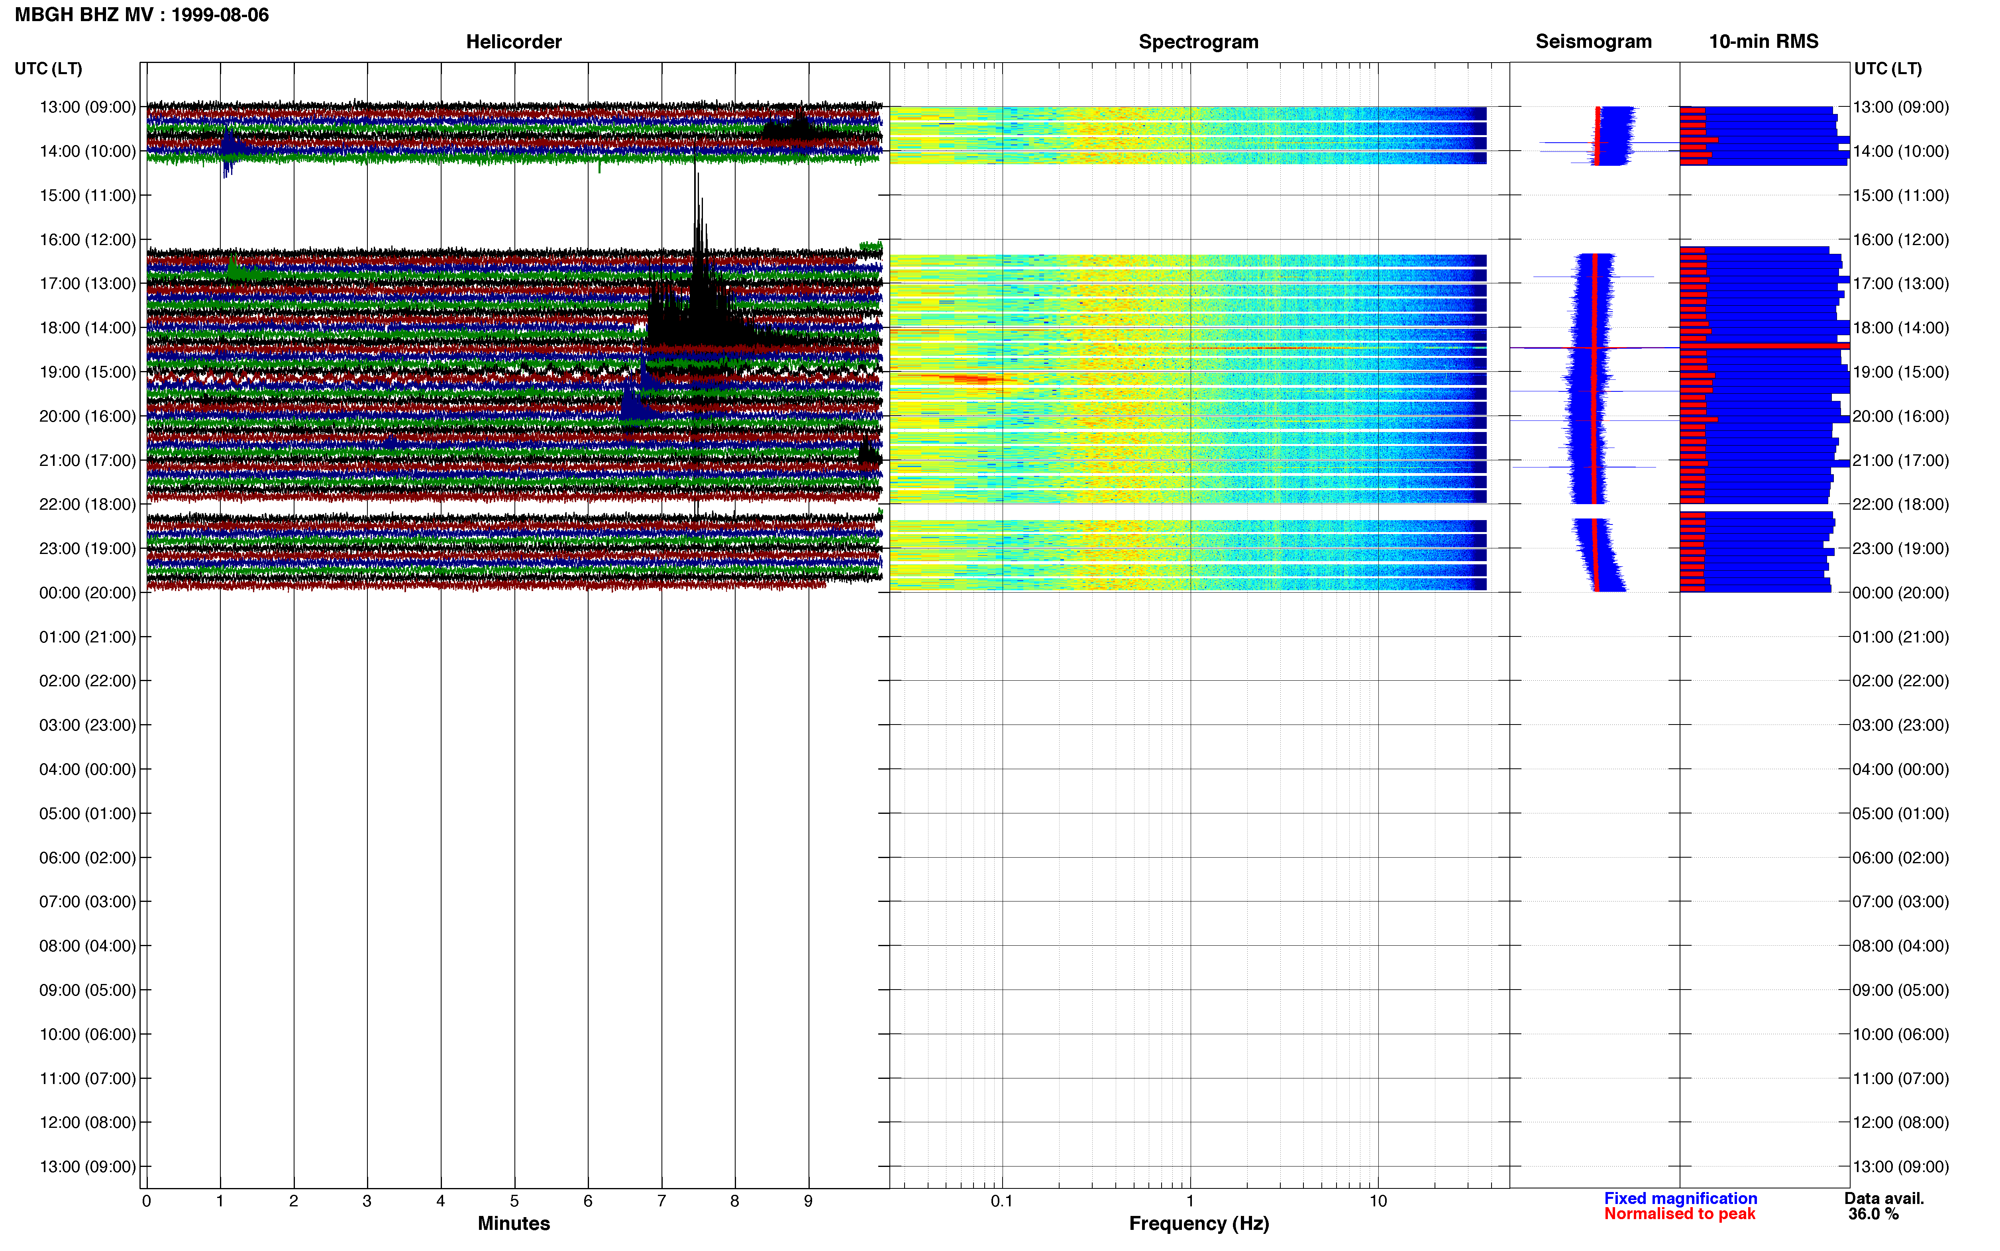Image resolution: width=2000 pixels, height=1251 pixels.
Task: Click the '0.1' tick on the Frequency axis
Action: pyautogui.click(x=1002, y=1200)
